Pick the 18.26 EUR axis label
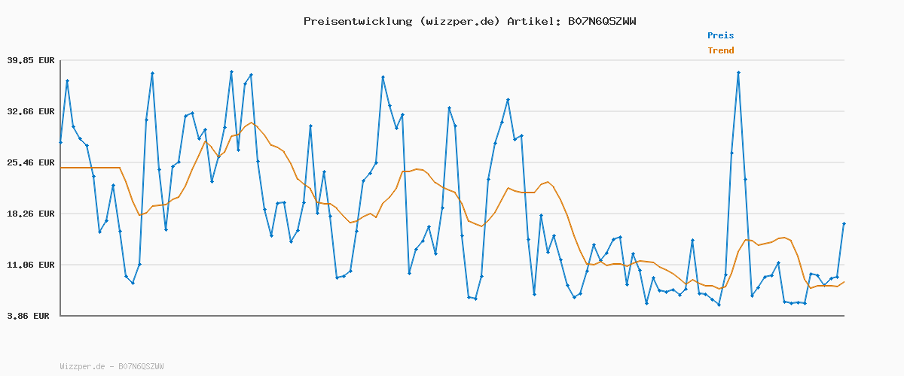This screenshot has width=904, height=376. [x=31, y=214]
